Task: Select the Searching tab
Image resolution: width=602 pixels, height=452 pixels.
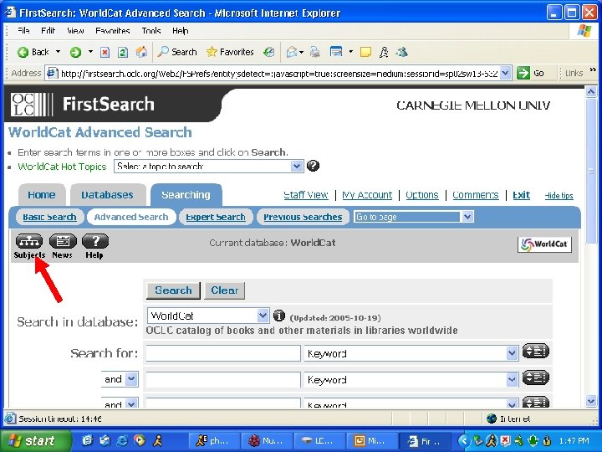Action: pyautogui.click(x=186, y=195)
